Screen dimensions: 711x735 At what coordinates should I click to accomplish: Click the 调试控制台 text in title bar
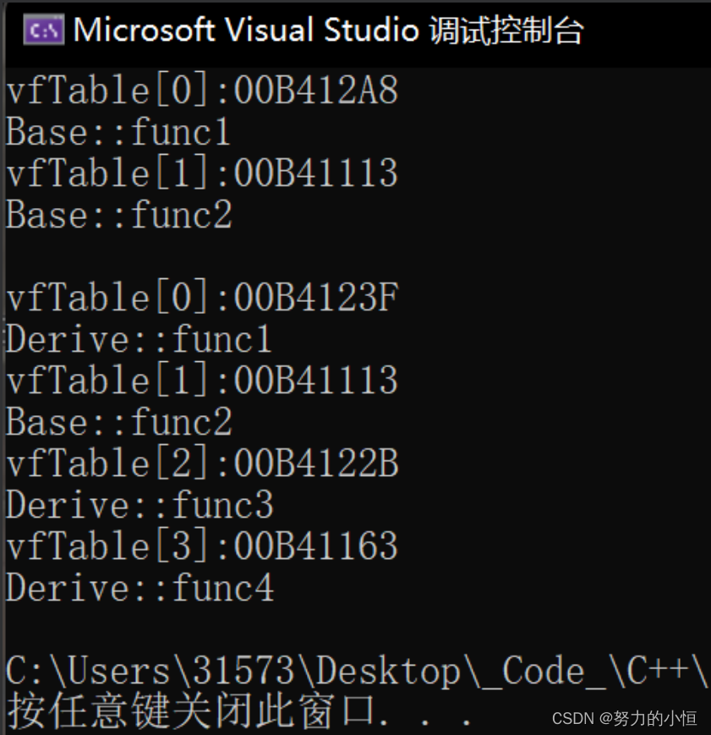(506, 30)
